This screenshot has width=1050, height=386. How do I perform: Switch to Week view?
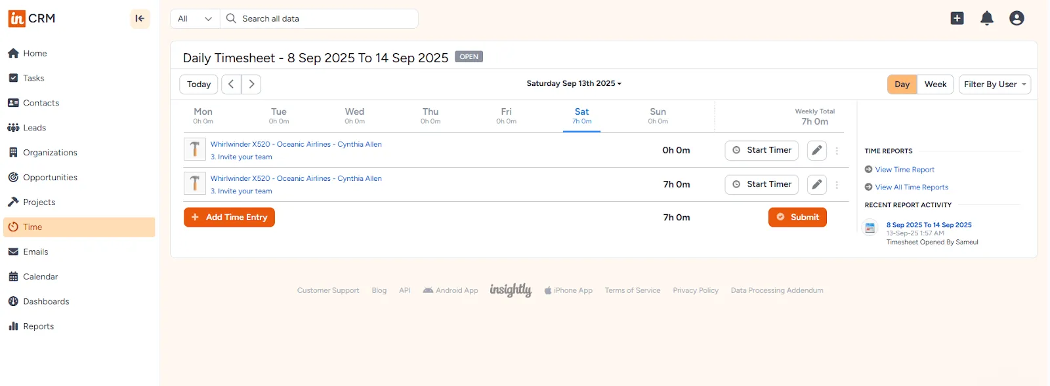pyautogui.click(x=935, y=84)
